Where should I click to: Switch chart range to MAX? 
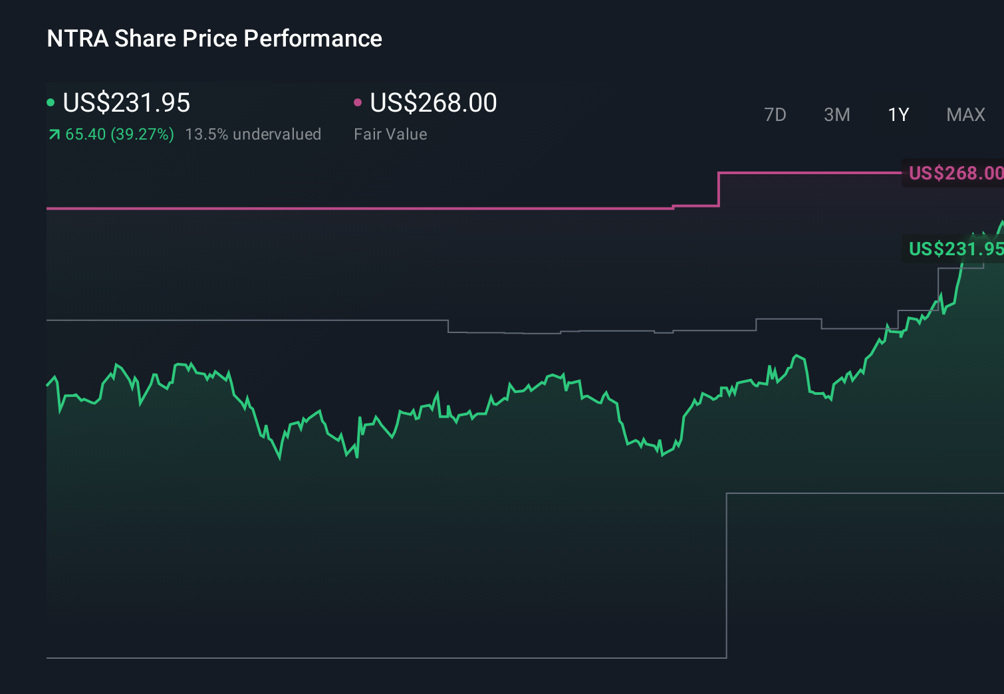click(x=965, y=114)
